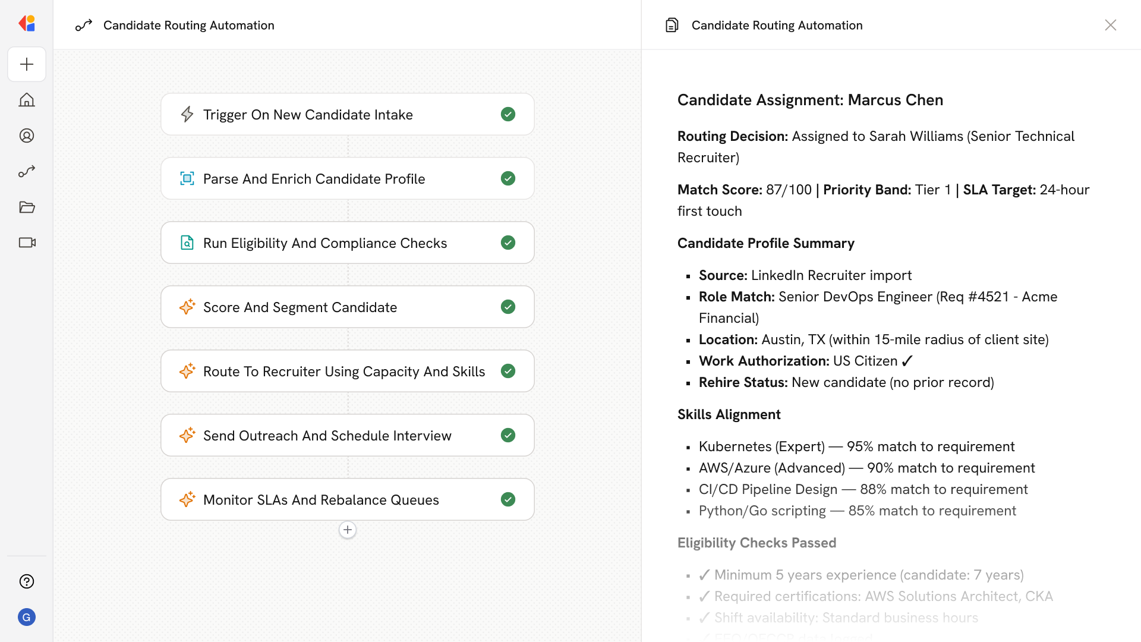Open the Send Outreach And Schedule Interview step

coord(327,435)
